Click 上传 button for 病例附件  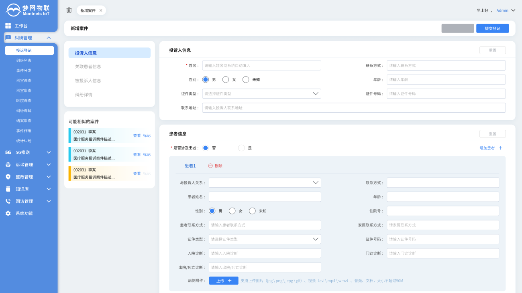coord(224,281)
